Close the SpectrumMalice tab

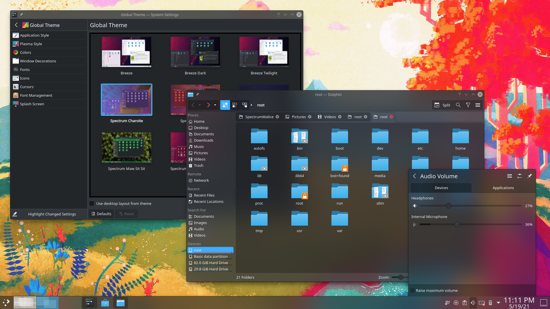tap(277, 117)
